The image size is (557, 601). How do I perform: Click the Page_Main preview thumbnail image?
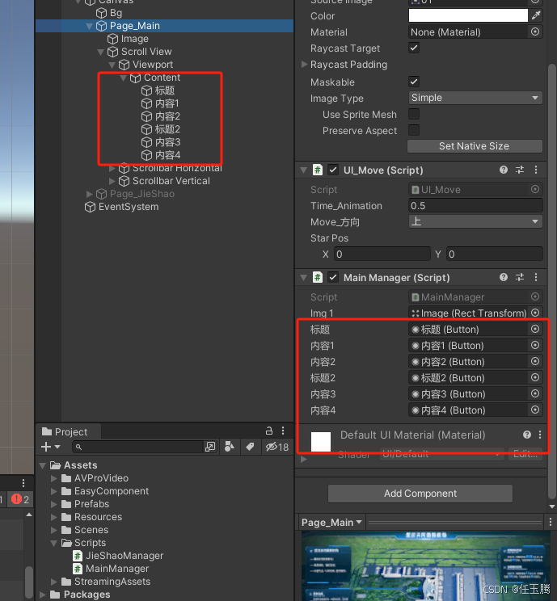(x=426, y=565)
